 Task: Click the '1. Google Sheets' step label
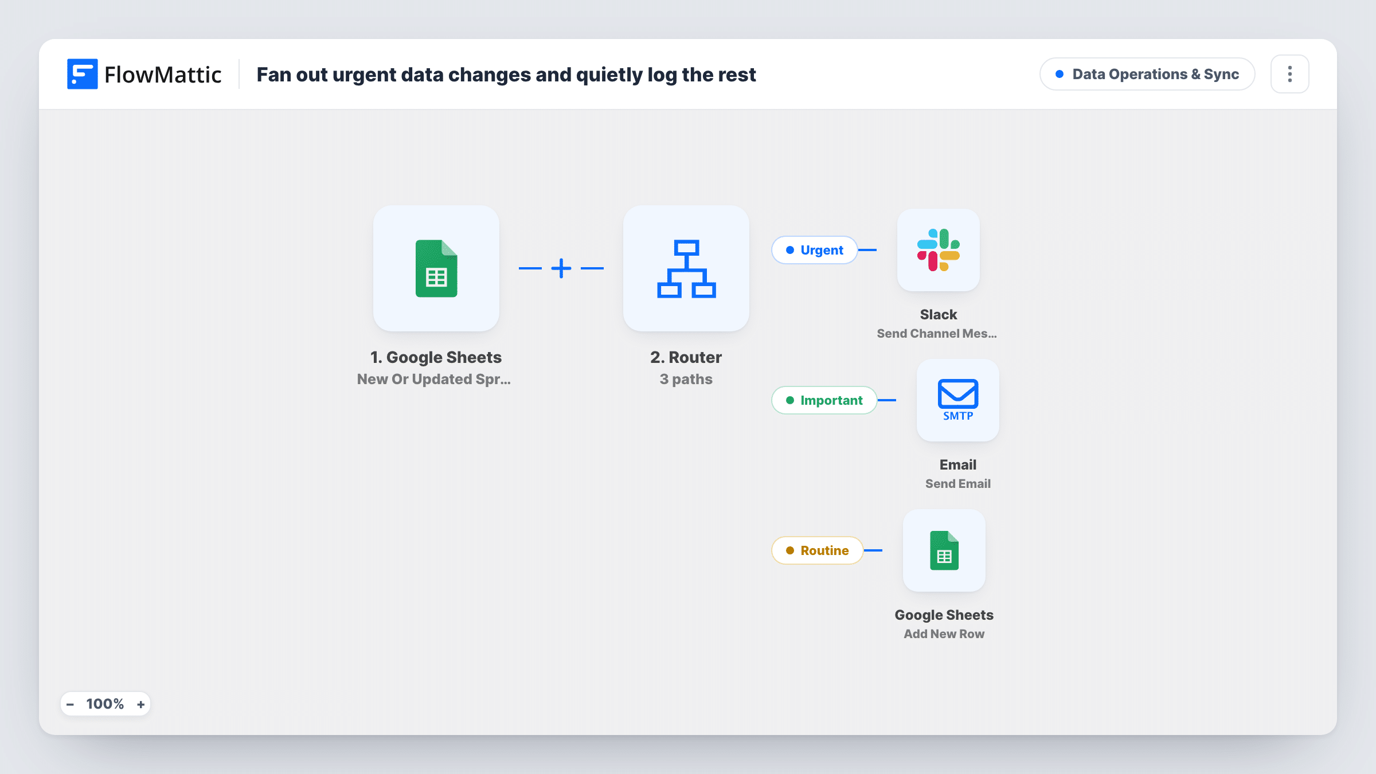(x=436, y=357)
